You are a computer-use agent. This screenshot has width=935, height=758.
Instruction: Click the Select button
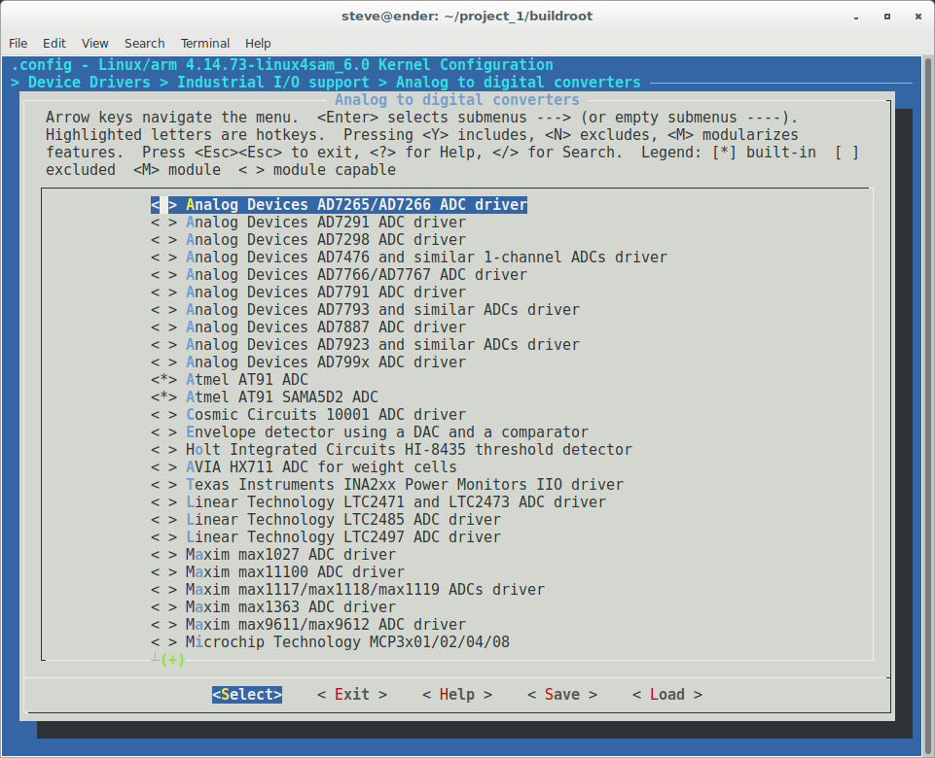click(x=246, y=694)
